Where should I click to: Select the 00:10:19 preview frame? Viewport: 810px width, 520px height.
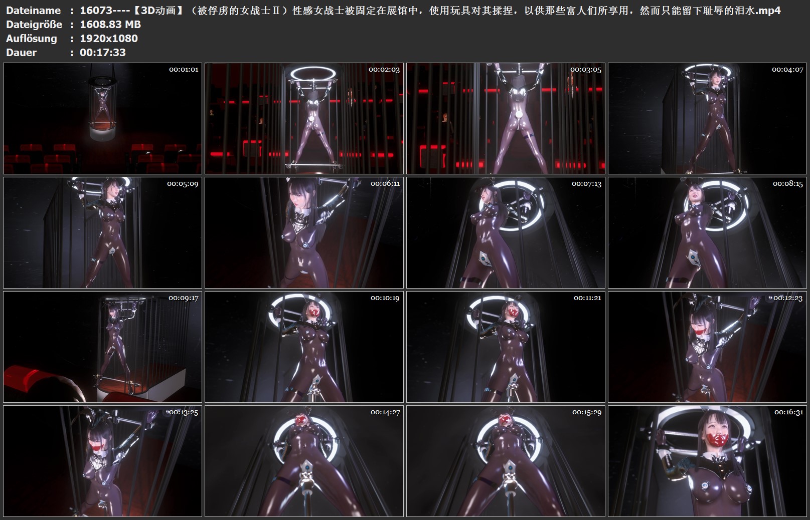click(304, 347)
